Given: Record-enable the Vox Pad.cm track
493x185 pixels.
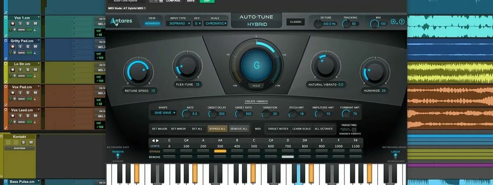Looking at the screenshot, I should 13,92.
